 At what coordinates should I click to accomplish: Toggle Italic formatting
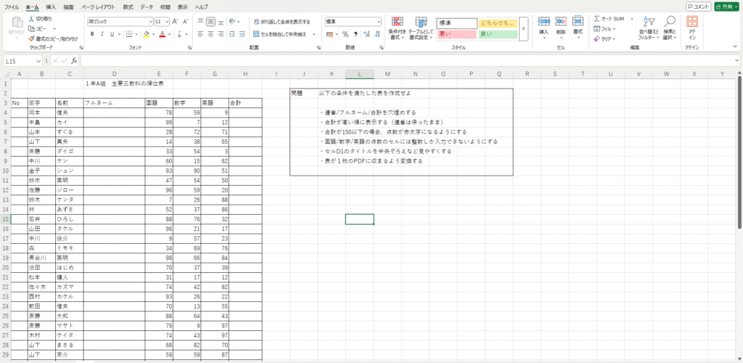click(x=102, y=33)
